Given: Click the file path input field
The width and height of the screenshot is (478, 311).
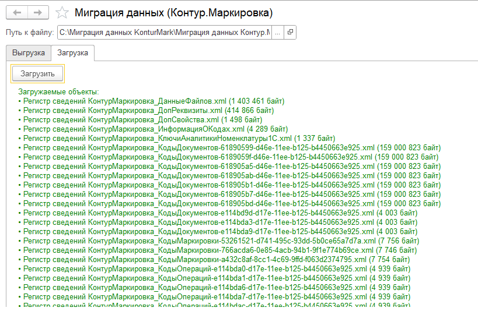Looking at the screenshot, I should pyautogui.click(x=165, y=32).
